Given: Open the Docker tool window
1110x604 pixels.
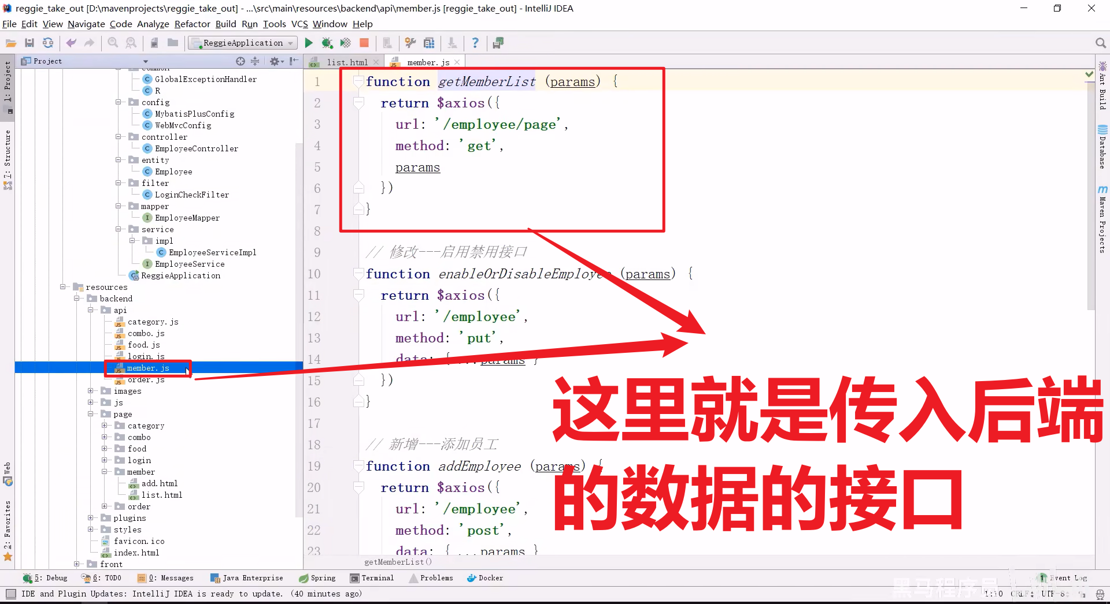Looking at the screenshot, I should click(x=485, y=578).
